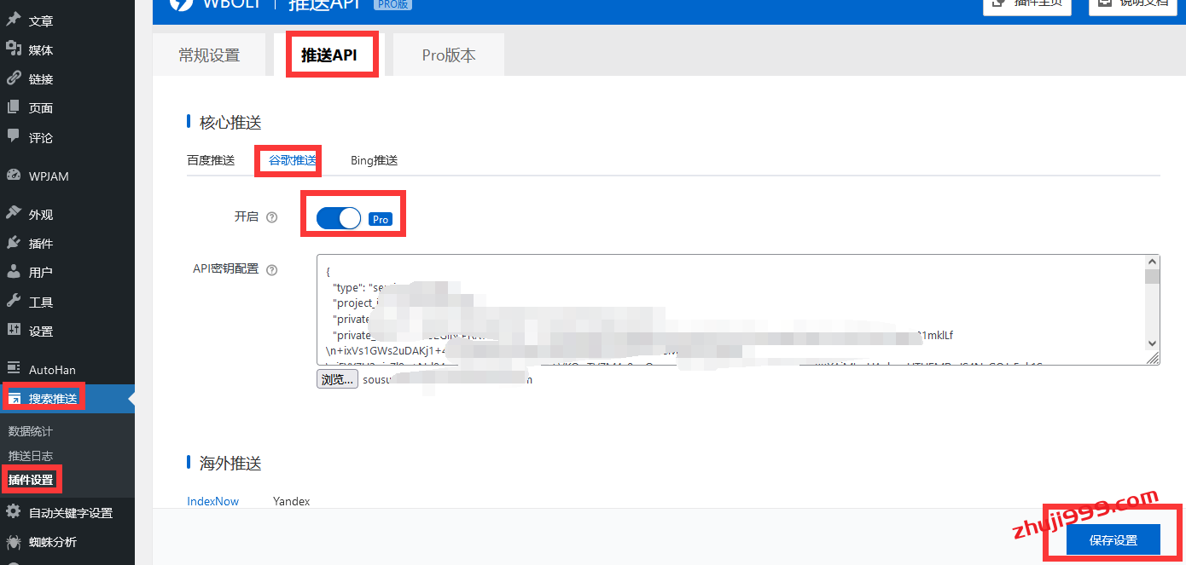Viewport: 1186px width, 565px height.
Task: Click the help icon beside API密钥配置
Action: pyautogui.click(x=272, y=270)
